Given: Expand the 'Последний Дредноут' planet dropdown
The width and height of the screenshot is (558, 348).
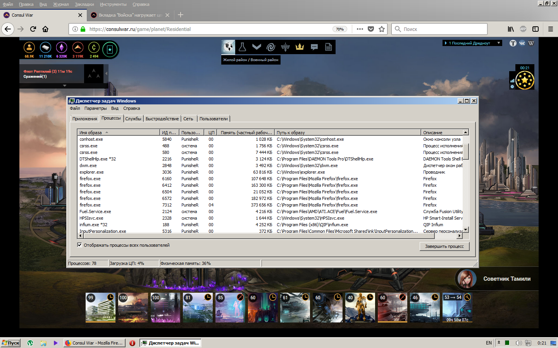Looking at the screenshot, I should click(x=499, y=43).
